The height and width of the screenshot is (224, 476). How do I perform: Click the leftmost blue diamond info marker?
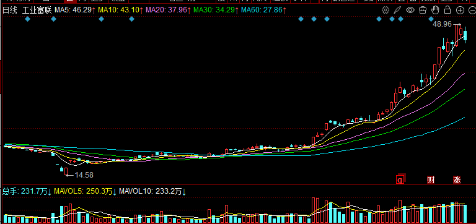point(28,19)
